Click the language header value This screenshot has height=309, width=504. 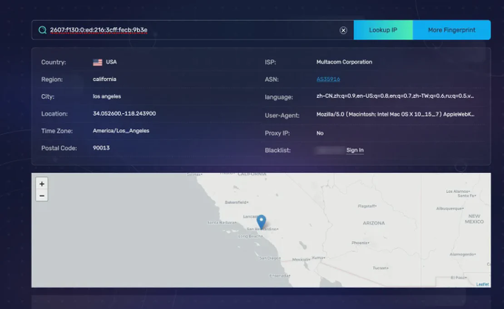pos(395,96)
